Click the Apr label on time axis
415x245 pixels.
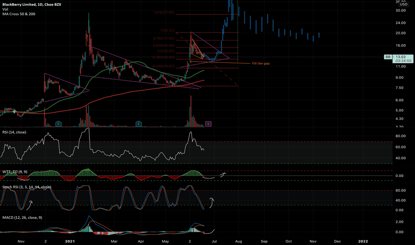(141, 241)
